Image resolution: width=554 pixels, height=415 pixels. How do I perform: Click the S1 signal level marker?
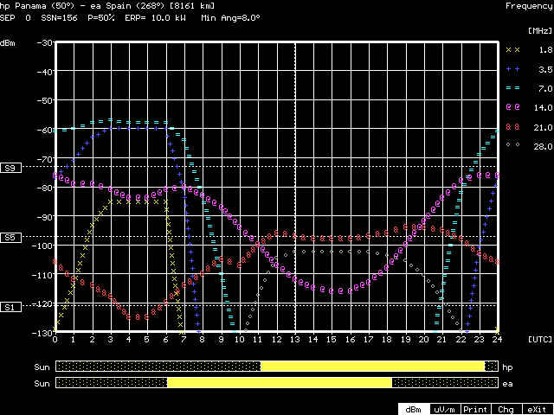(11, 307)
